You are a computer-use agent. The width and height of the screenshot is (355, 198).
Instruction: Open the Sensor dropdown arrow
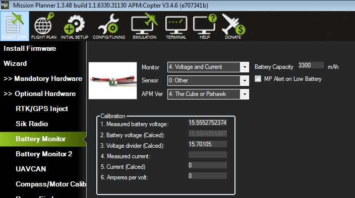(x=245, y=80)
